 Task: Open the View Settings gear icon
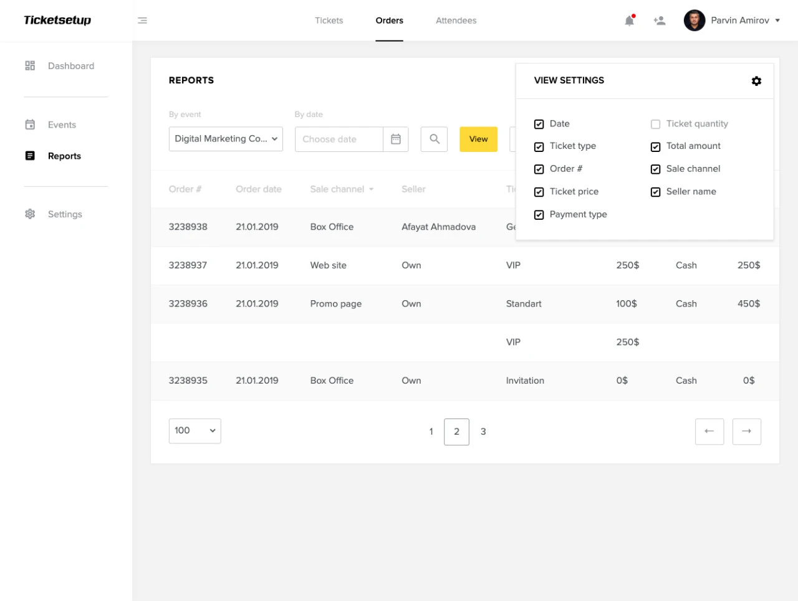click(756, 81)
